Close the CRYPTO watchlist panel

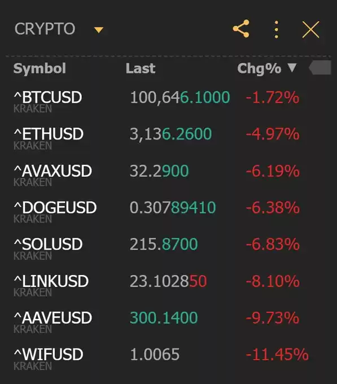point(311,29)
